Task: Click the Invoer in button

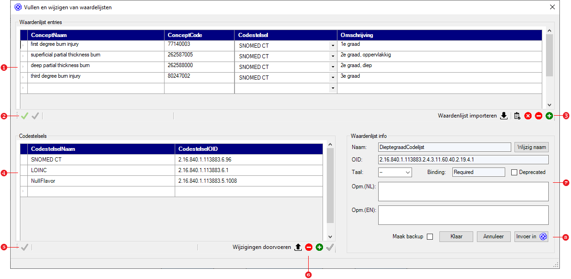Action: pyautogui.click(x=531, y=236)
